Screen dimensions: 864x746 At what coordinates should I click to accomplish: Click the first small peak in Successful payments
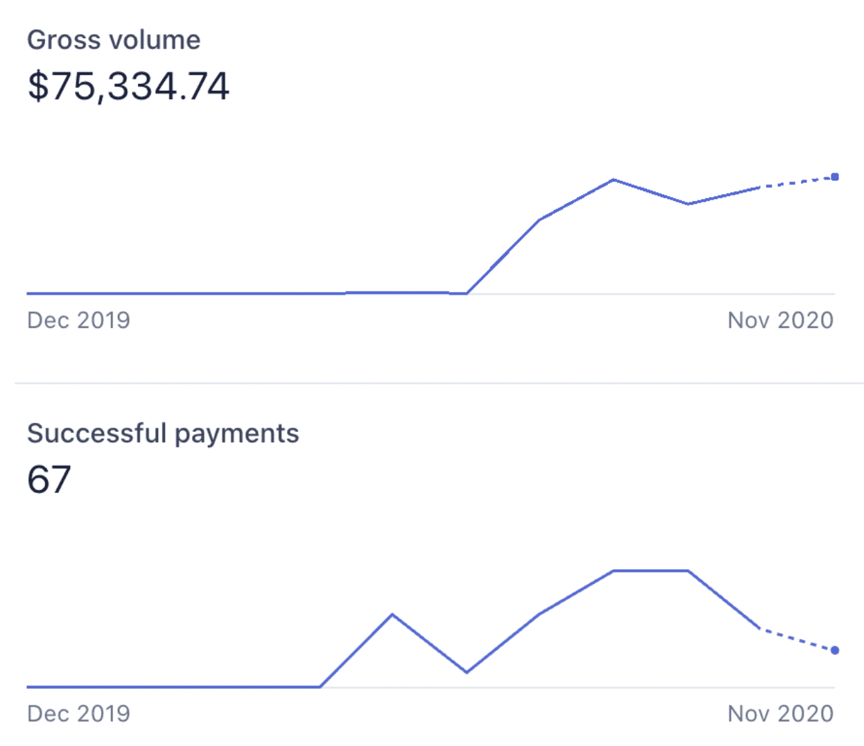tap(392, 614)
